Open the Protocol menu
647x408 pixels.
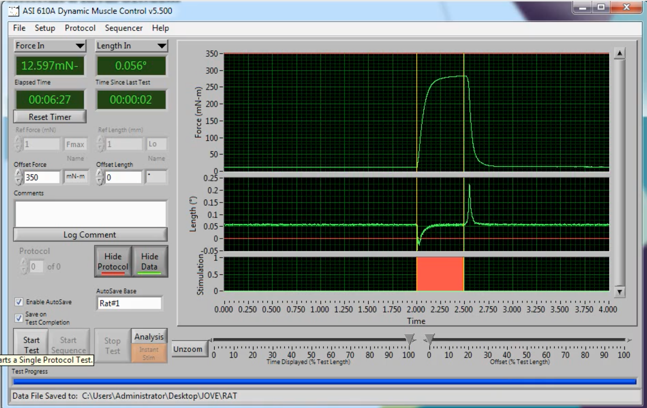point(80,28)
